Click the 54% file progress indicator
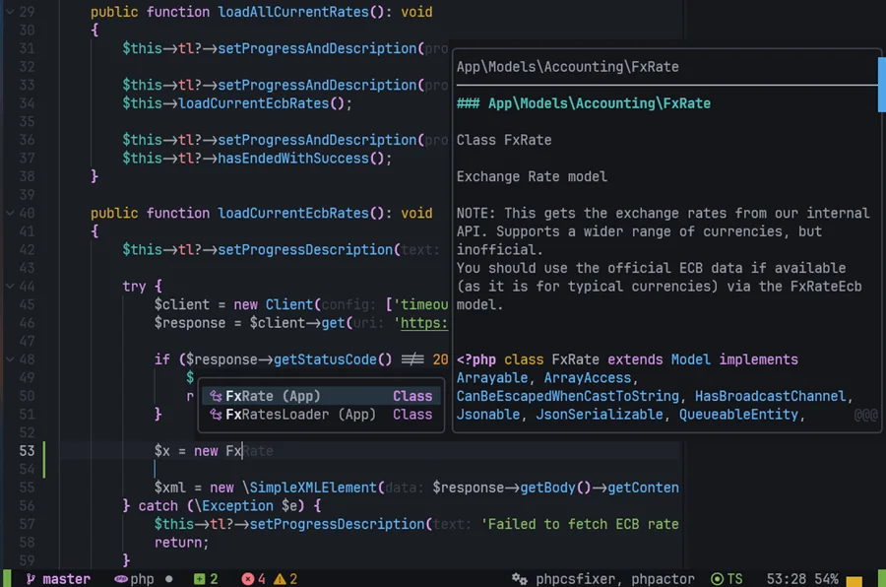Image resolution: width=886 pixels, height=587 pixels. 826,579
